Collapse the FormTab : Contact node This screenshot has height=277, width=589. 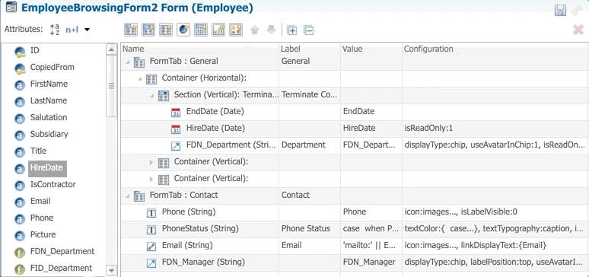[128, 196]
